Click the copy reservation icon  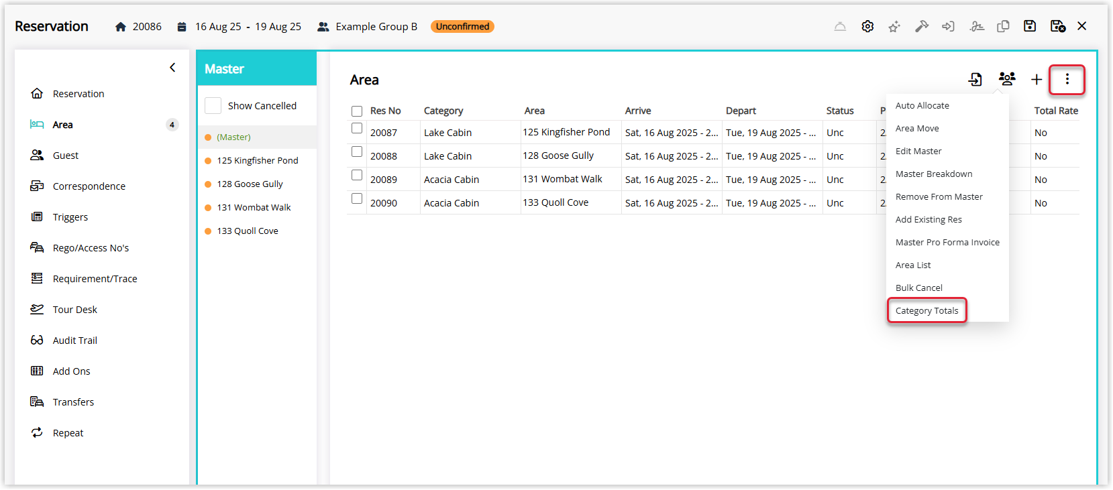point(1003,26)
